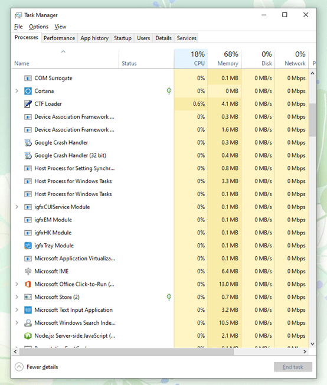
Task: Click the Microsoft Windows Search Indexer icon
Action: point(28,323)
